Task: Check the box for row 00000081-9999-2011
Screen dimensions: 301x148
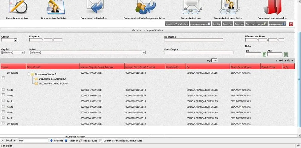Action: click(3, 89)
